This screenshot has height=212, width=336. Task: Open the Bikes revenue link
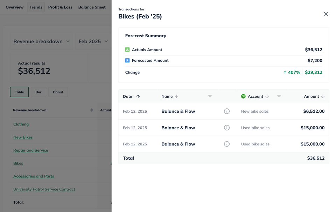point(18,163)
